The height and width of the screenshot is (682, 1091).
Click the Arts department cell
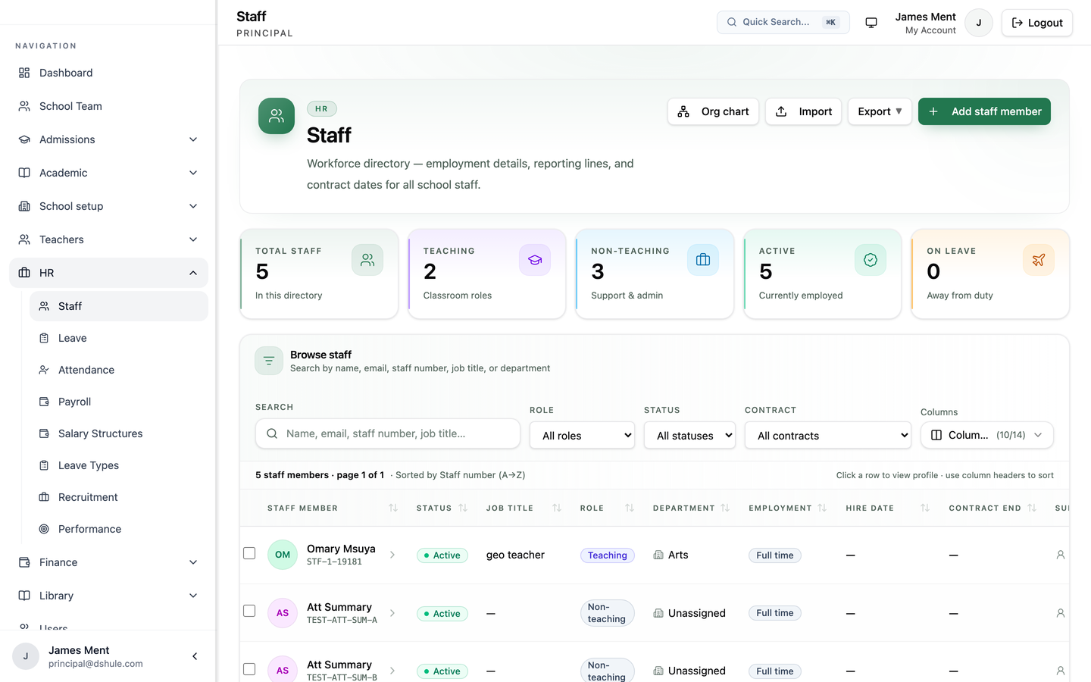(671, 555)
